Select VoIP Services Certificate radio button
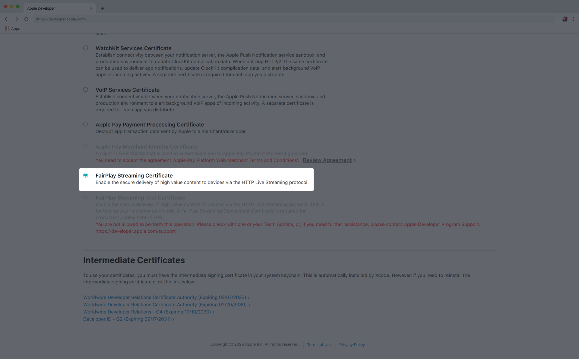579x359 pixels. pyautogui.click(x=86, y=90)
